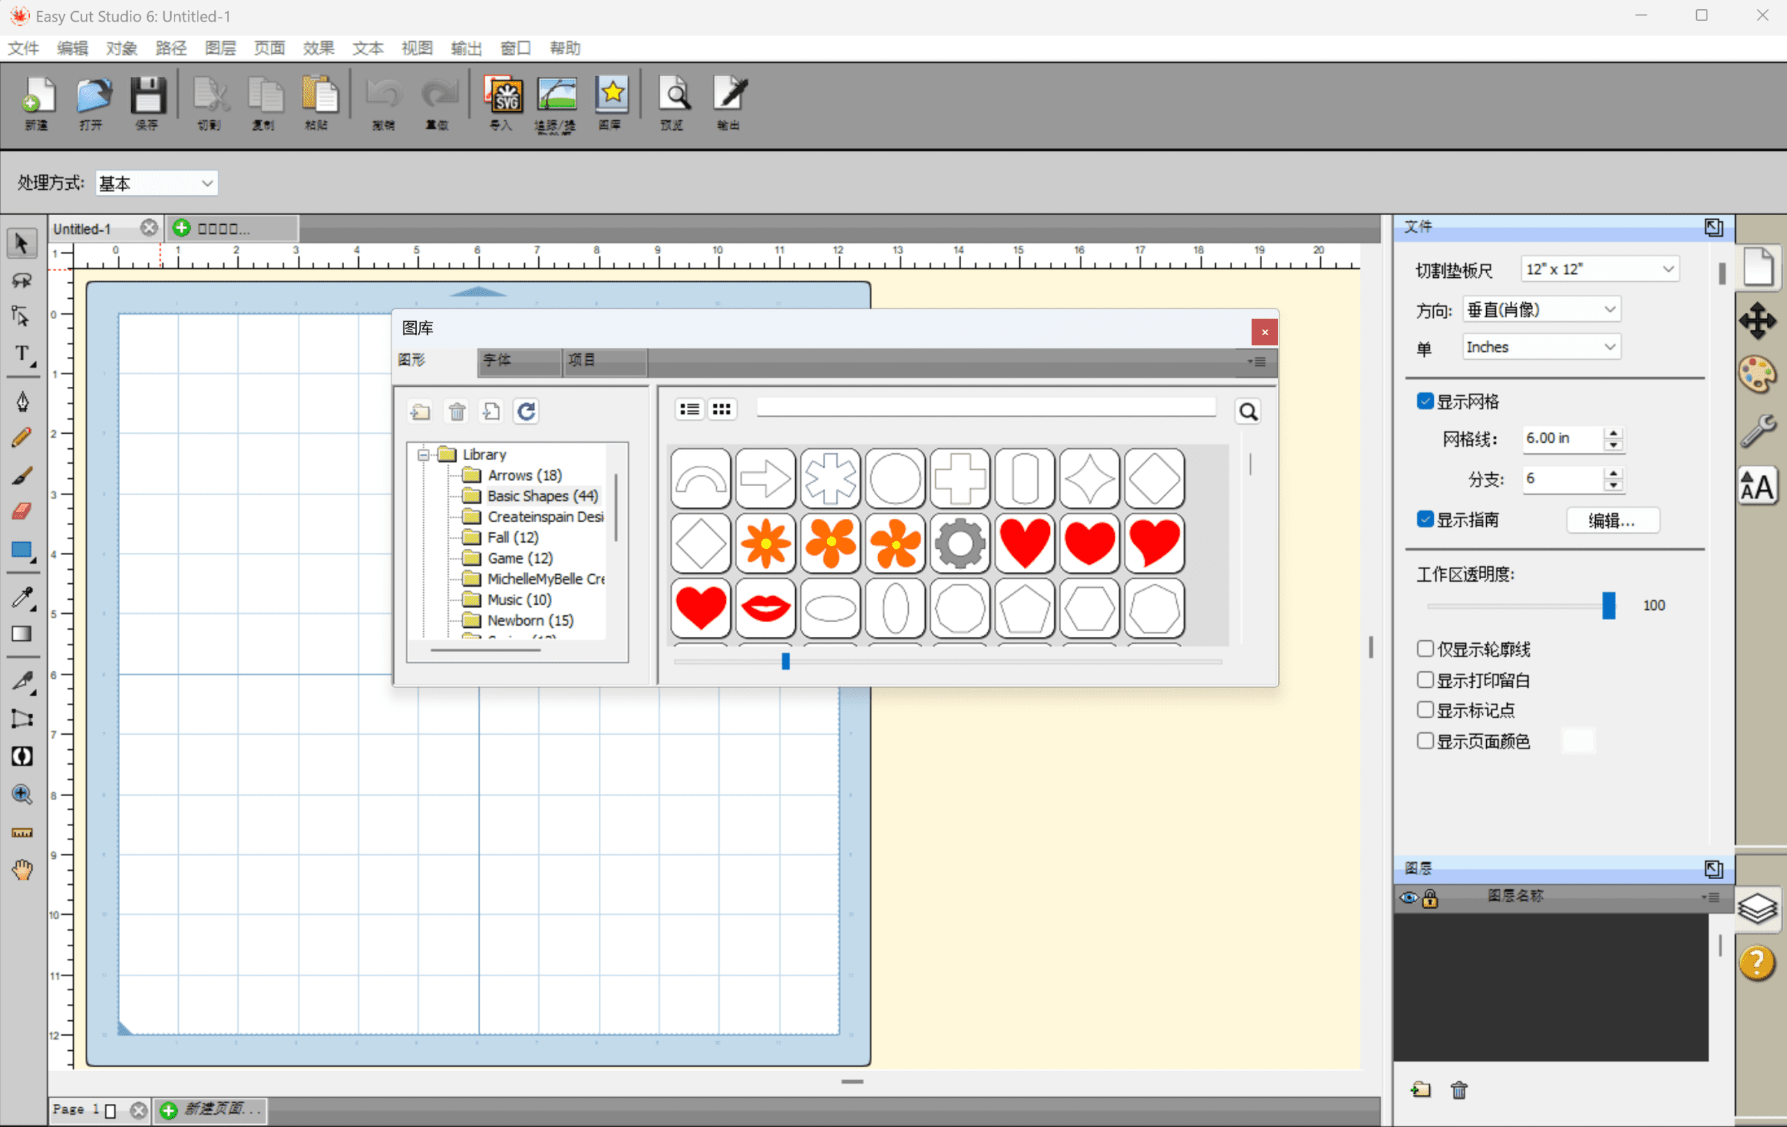Toggle the layer visibility eye icon

[1408, 899]
